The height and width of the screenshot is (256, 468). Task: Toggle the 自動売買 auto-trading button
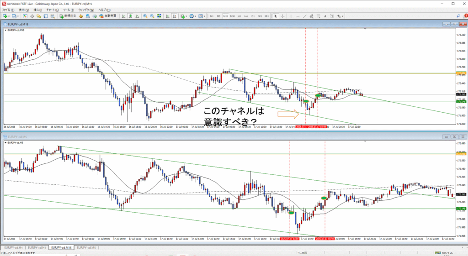coord(108,16)
